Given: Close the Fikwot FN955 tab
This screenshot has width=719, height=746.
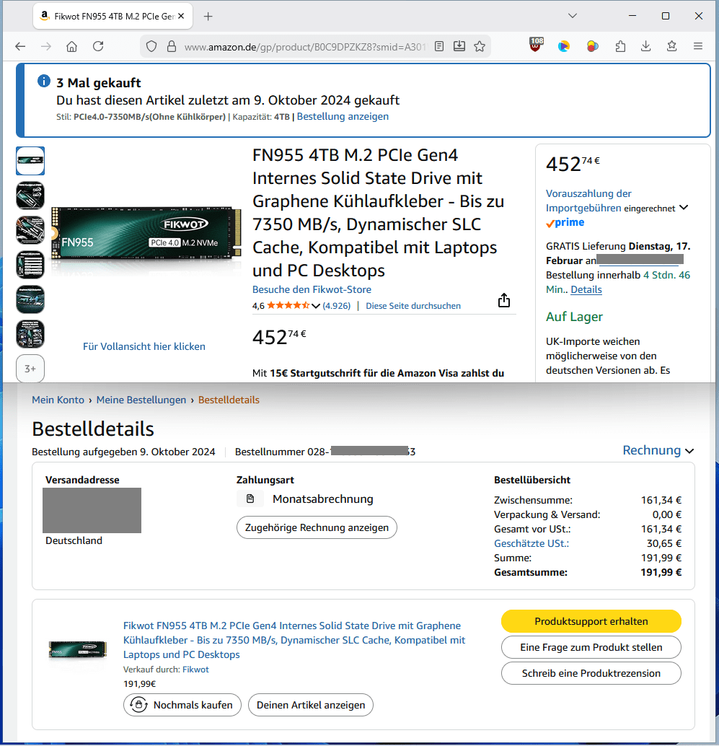Looking at the screenshot, I should pyautogui.click(x=181, y=16).
